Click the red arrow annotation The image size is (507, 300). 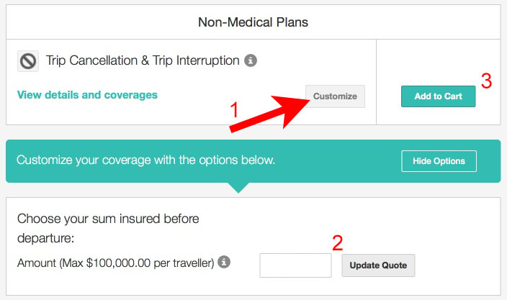(x=270, y=113)
